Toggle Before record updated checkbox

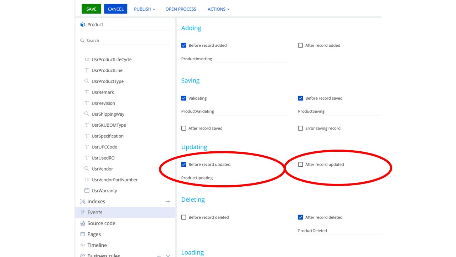click(184, 165)
